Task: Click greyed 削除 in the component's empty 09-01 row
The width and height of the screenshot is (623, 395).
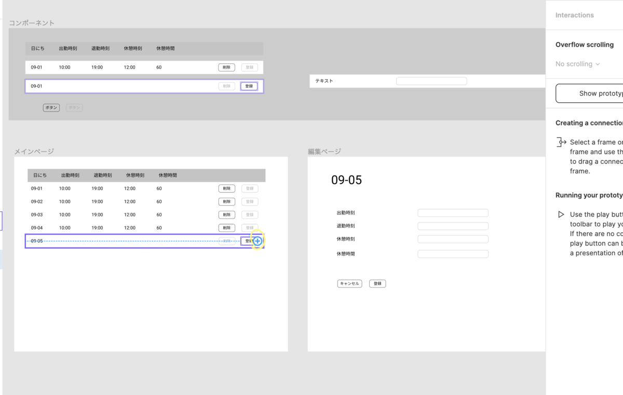Action: click(x=226, y=86)
